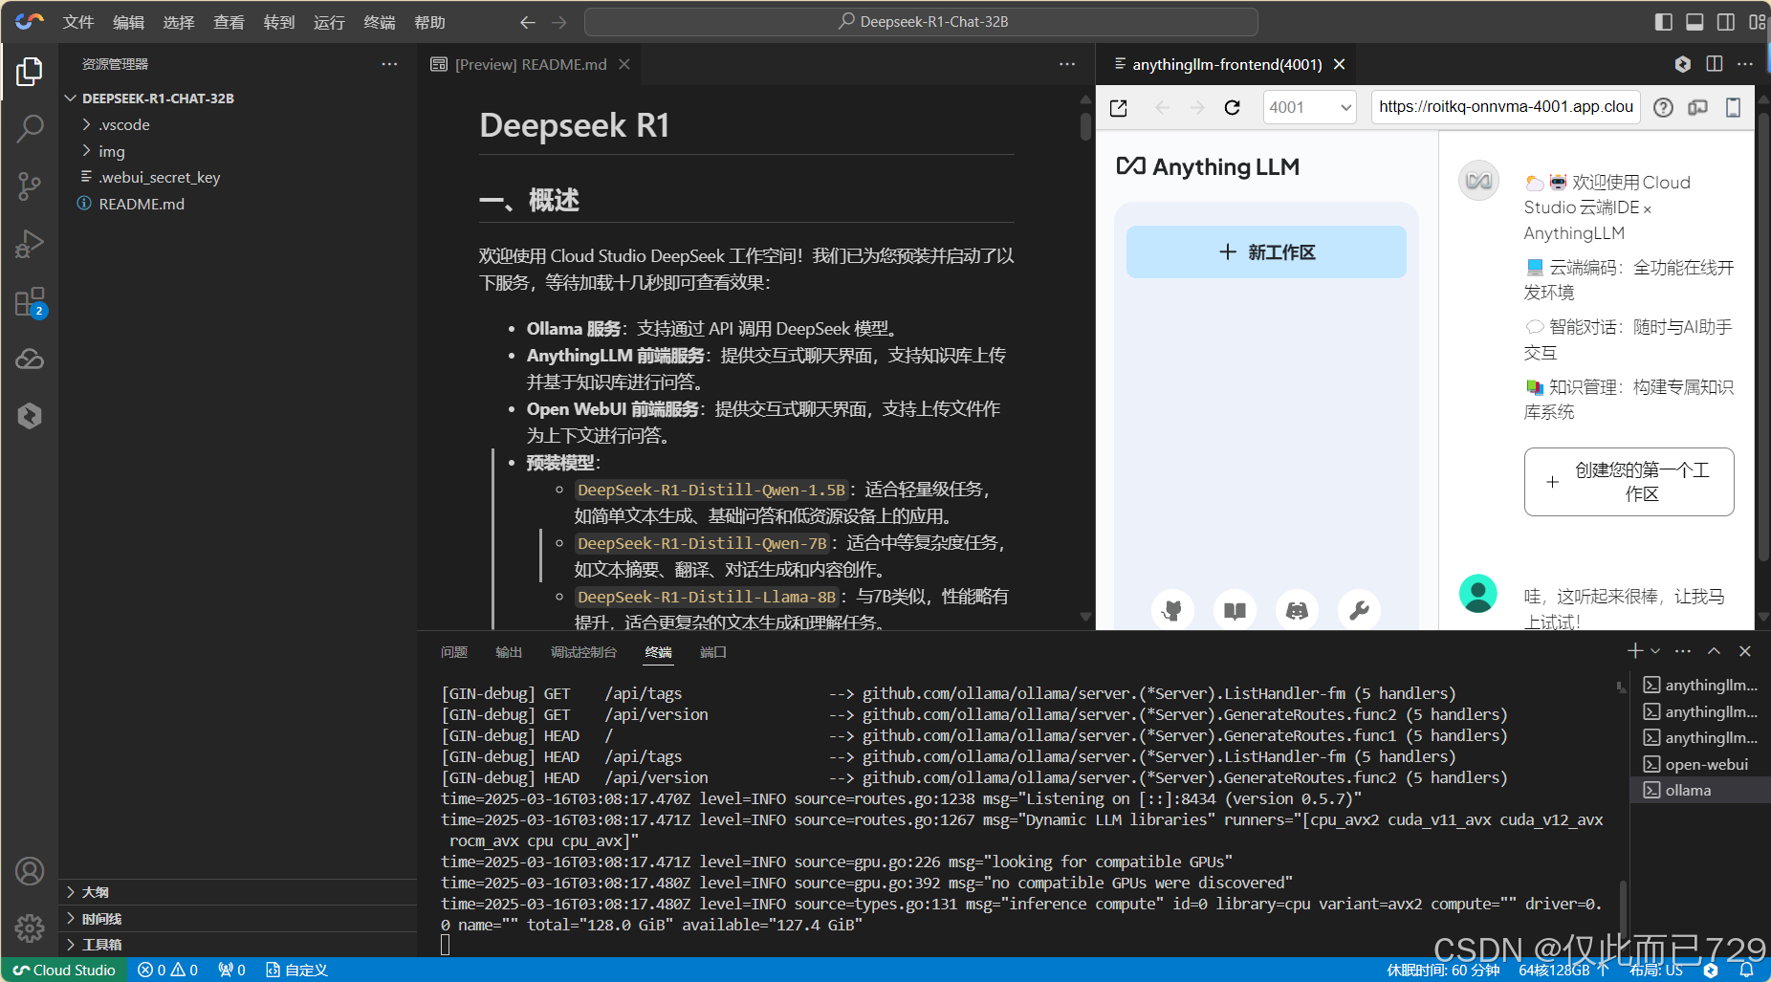
Task: Toggle mobile view icon in preview toolbar
Action: coord(1733,108)
